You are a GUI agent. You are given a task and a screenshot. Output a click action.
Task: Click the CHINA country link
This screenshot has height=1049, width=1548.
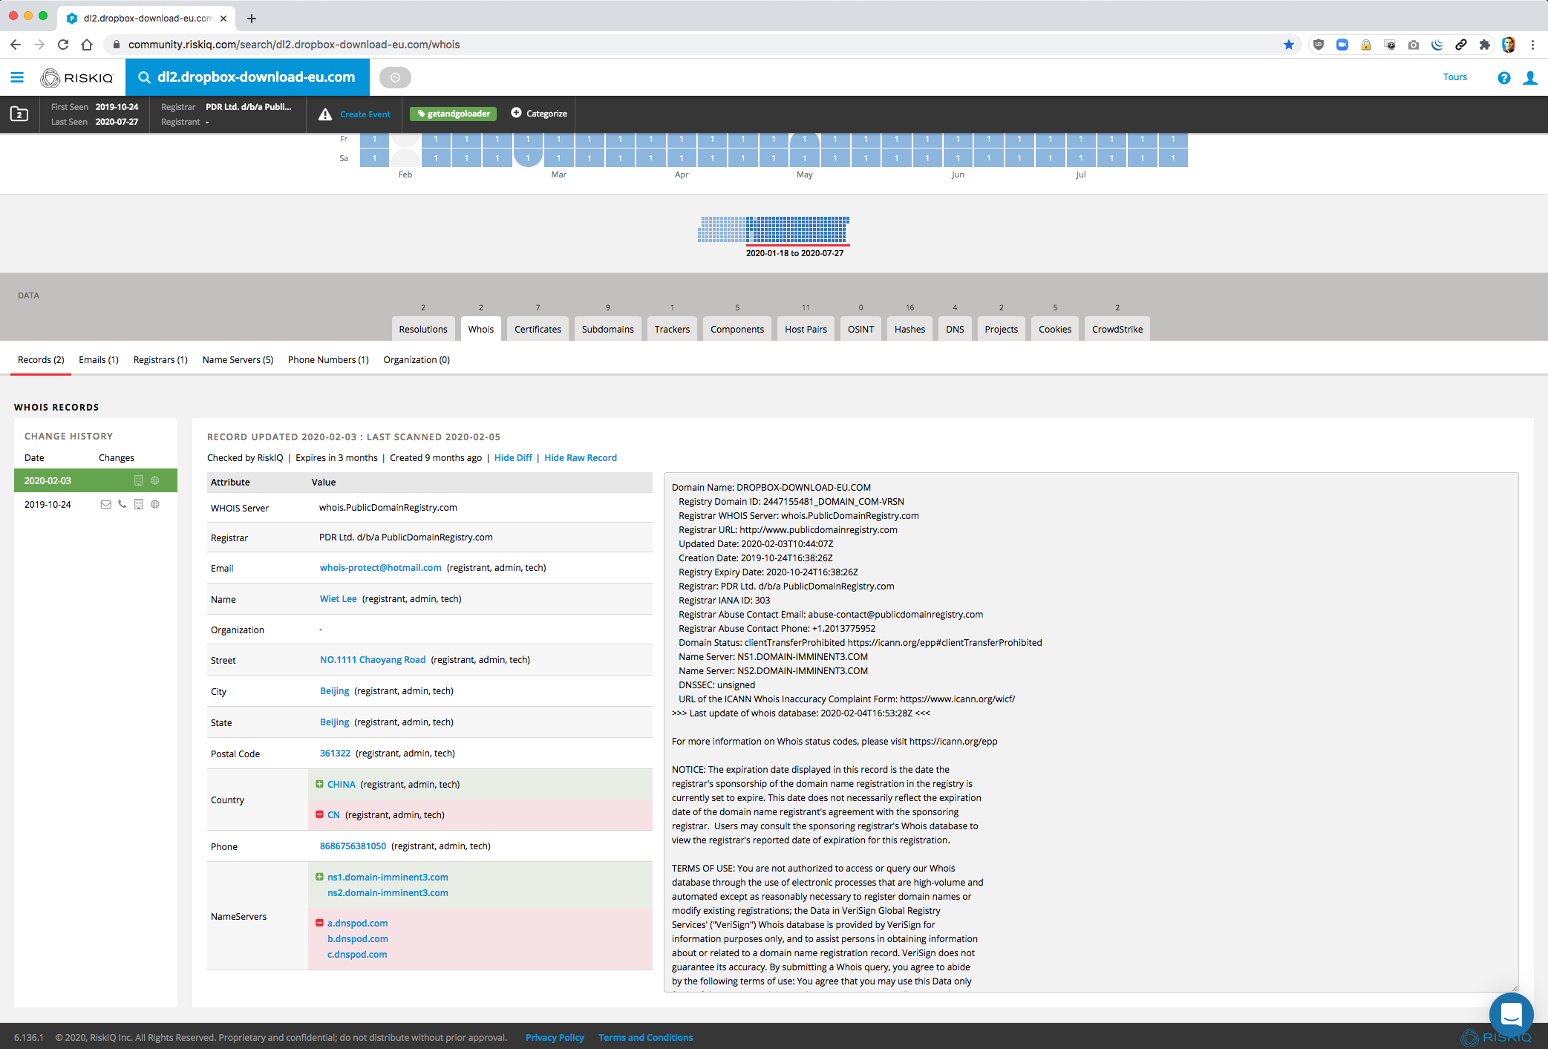pyautogui.click(x=342, y=785)
